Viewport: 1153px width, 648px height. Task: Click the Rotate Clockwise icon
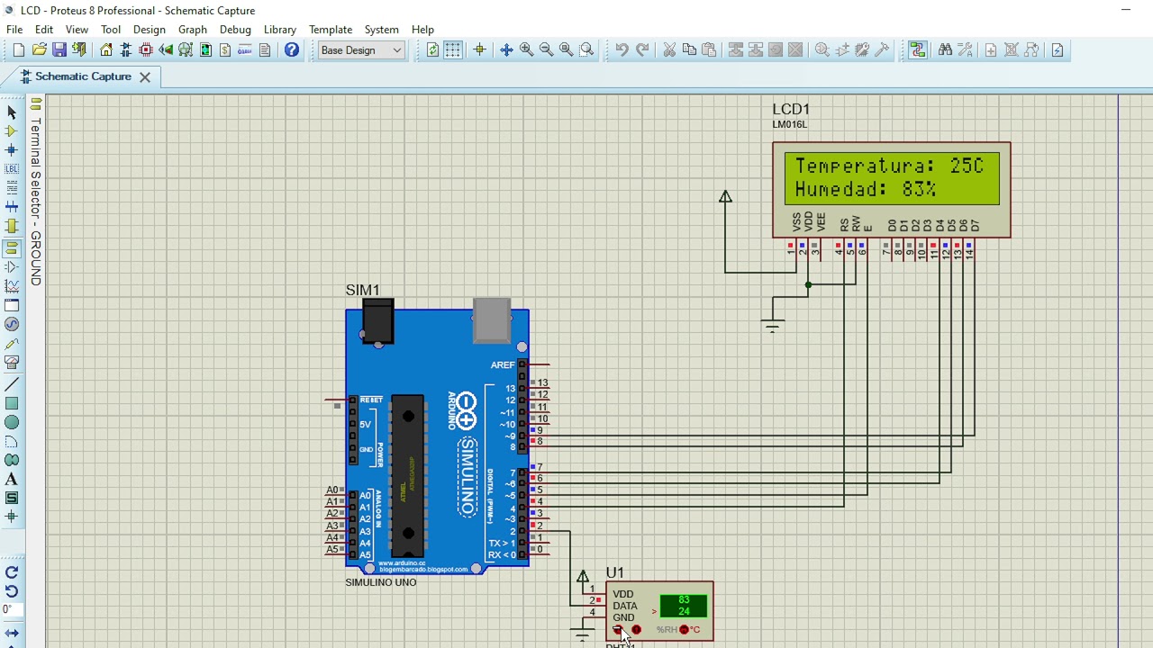(12, 572)
